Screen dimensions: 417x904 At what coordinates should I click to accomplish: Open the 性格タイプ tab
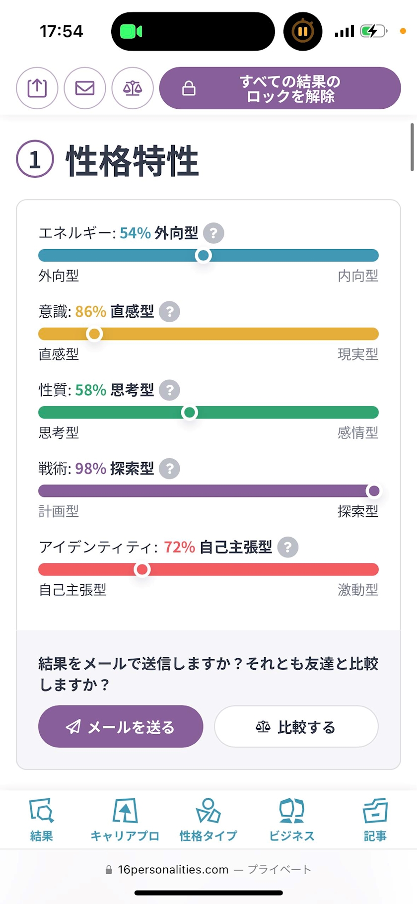coord(208,820)
